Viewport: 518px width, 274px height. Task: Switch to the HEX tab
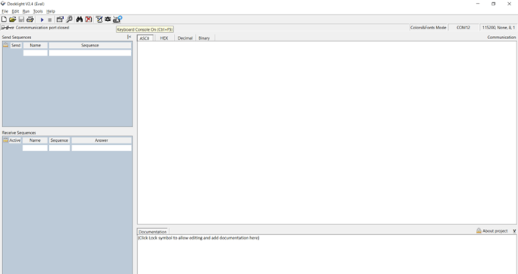point(164,38)
